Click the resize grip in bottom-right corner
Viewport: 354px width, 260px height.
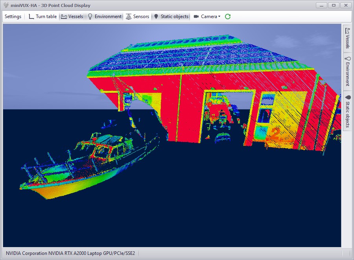tap(350, 256)
